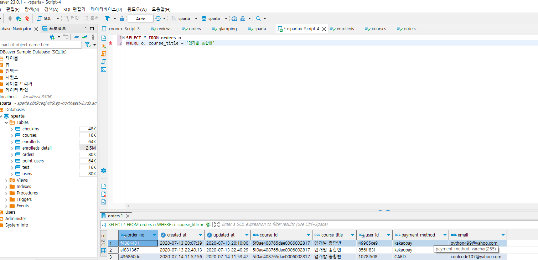Click the object name filter field

41,45
